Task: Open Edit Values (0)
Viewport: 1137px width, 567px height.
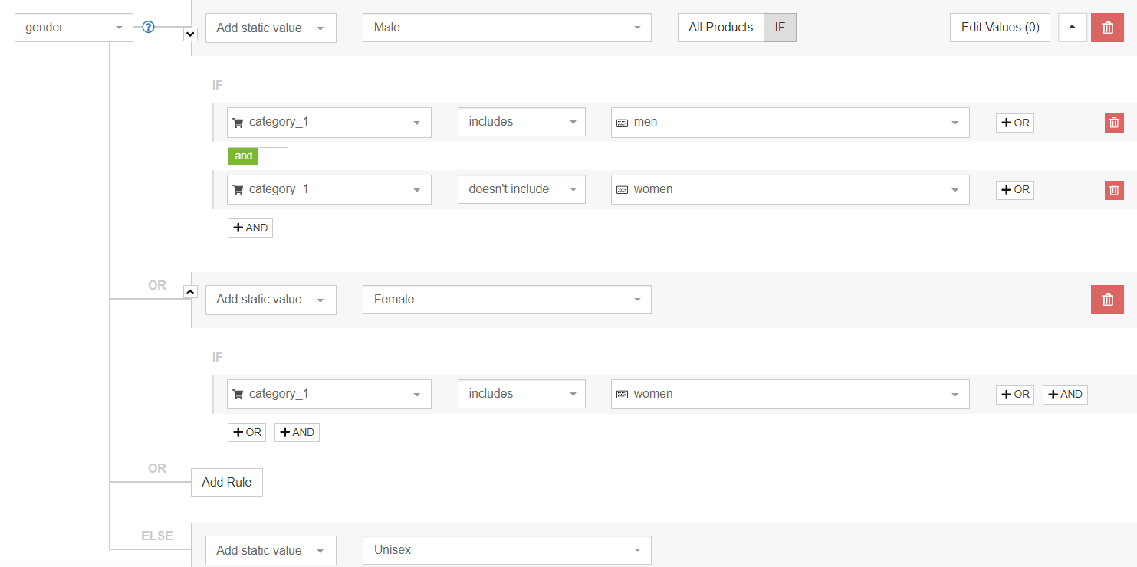Action: [999, 27]
